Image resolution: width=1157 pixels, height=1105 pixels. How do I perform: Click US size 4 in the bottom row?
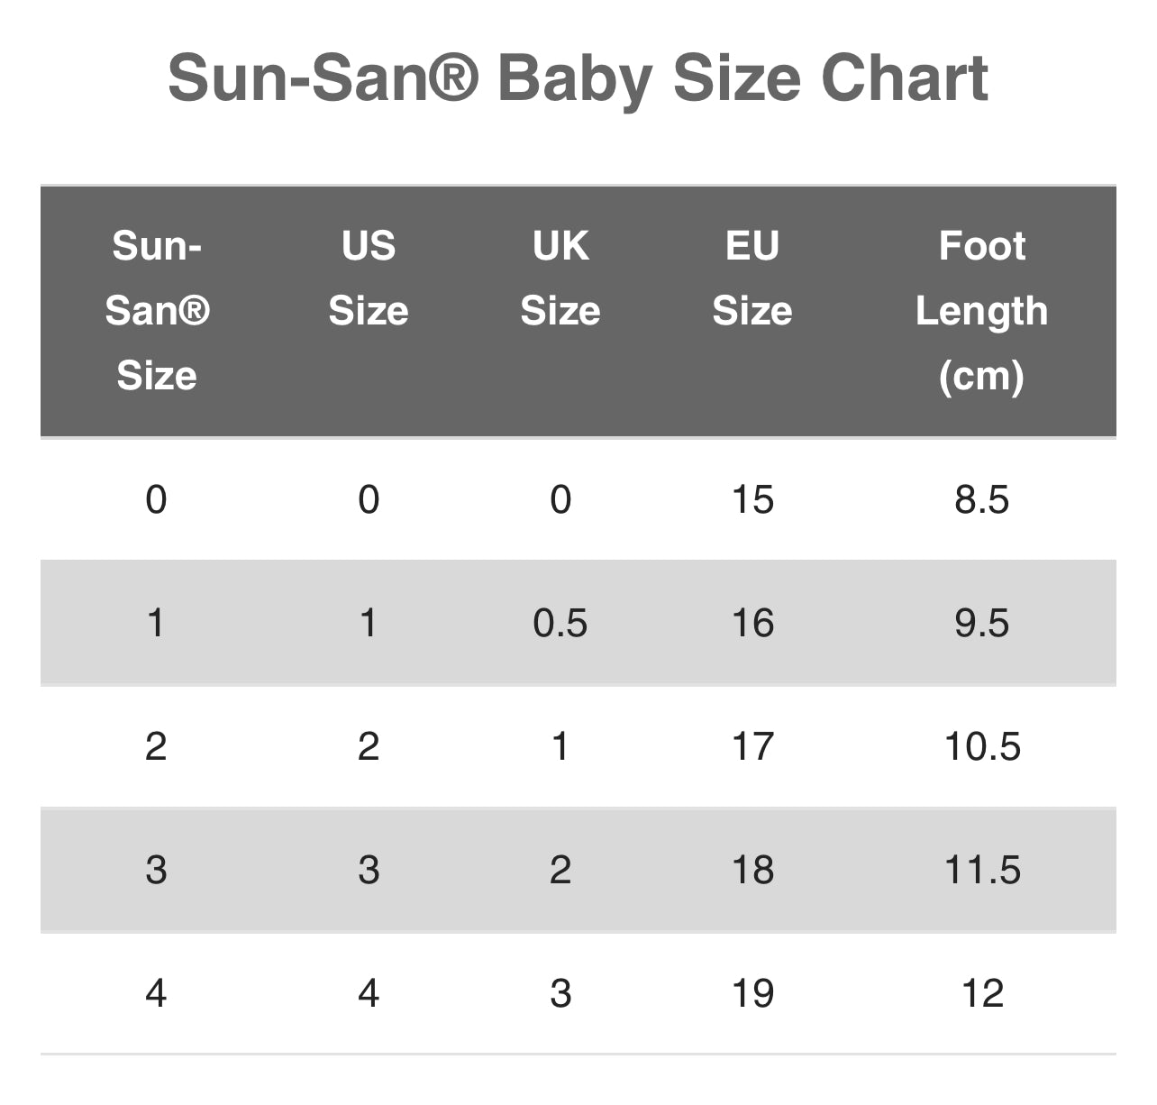click(x=369, y=993)
